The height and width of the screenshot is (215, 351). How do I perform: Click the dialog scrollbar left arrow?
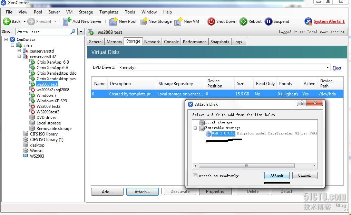click(195, 166)
